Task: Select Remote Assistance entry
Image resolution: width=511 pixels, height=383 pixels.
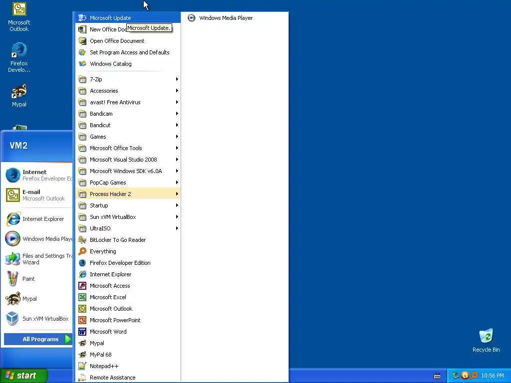Action: 128,378
